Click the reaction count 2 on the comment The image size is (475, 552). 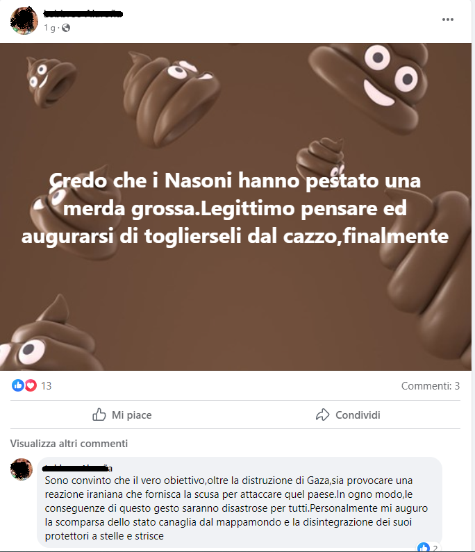pyautogui.click(x=435, y=548)
